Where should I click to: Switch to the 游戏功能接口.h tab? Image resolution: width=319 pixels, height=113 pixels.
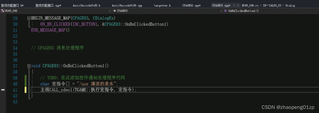[x=12, y=6]
